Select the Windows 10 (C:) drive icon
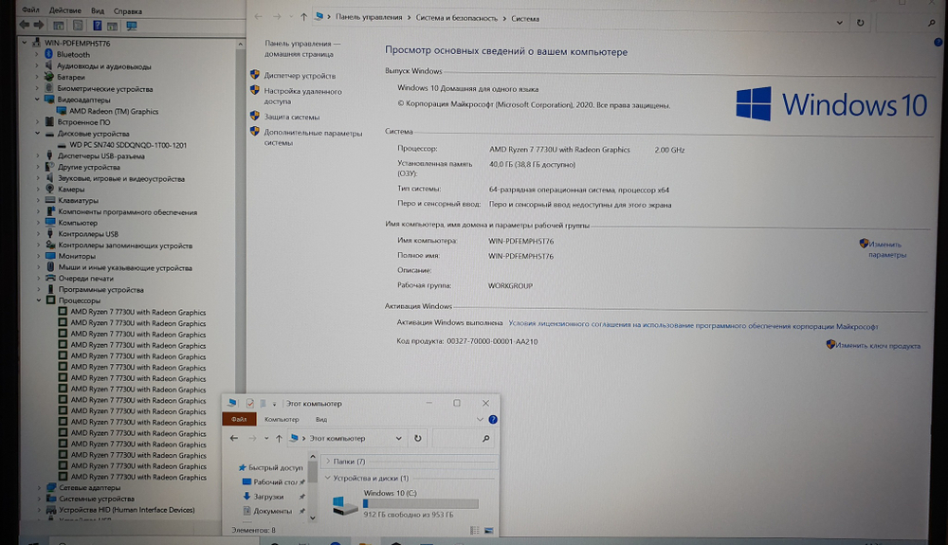This screenshot has height=545, width=948. pyautogui.click(x=345, y=505)
